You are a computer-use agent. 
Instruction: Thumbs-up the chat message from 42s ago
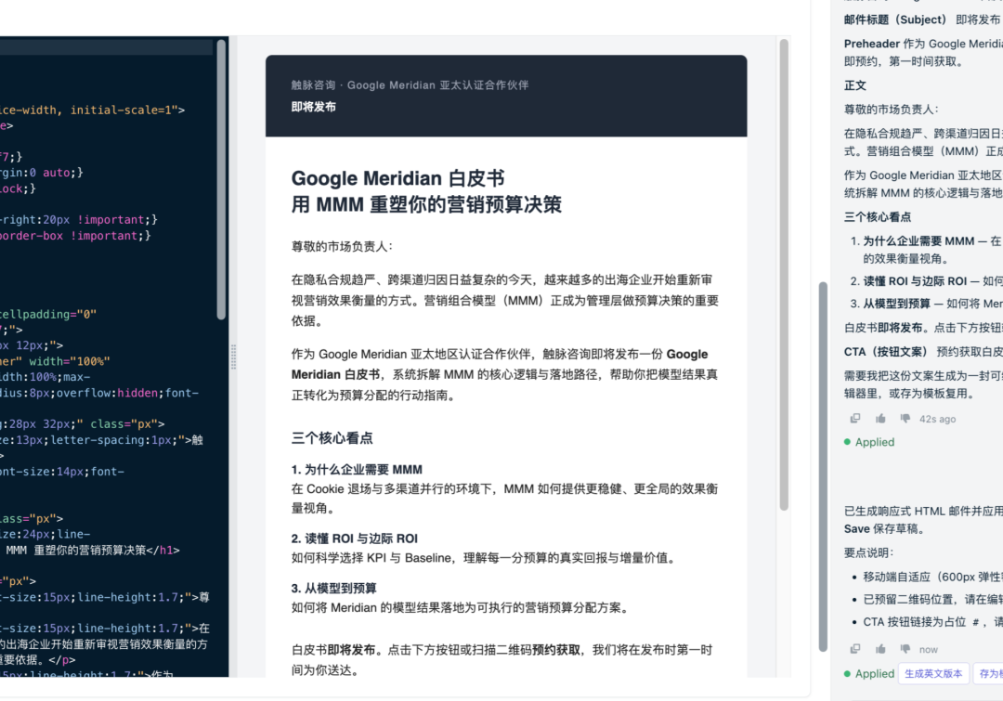pyautogui.click(x=880, y=419)
